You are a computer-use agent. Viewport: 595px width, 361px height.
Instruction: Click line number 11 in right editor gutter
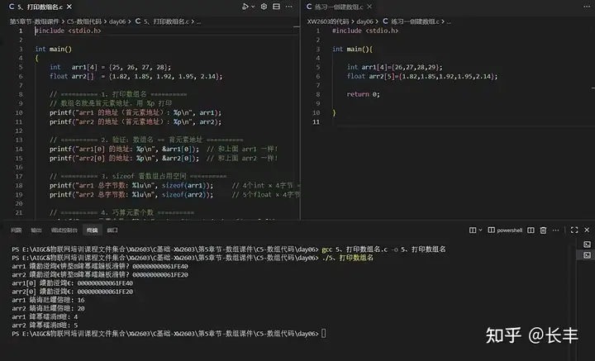(x=316, y=121)
